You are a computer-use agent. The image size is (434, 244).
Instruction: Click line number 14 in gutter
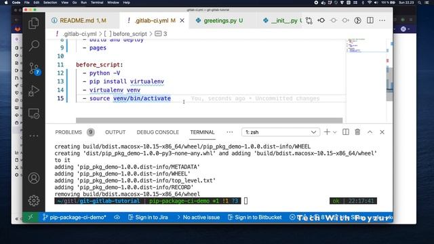point(60,90)
